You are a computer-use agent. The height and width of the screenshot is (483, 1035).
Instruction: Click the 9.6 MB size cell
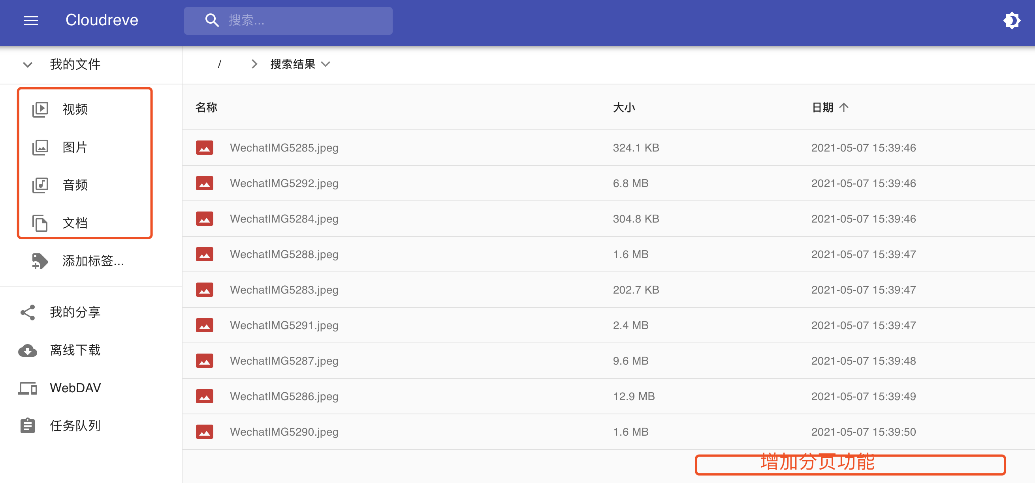click(x=630, y=361)
